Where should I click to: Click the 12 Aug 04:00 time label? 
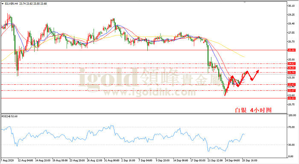tap(25, 161)
